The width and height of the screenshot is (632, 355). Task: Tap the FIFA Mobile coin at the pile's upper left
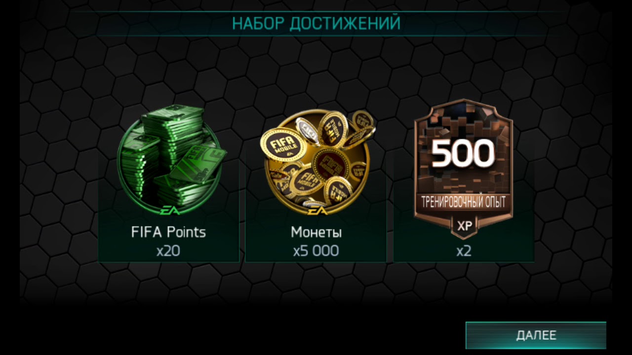coord(279,143)
